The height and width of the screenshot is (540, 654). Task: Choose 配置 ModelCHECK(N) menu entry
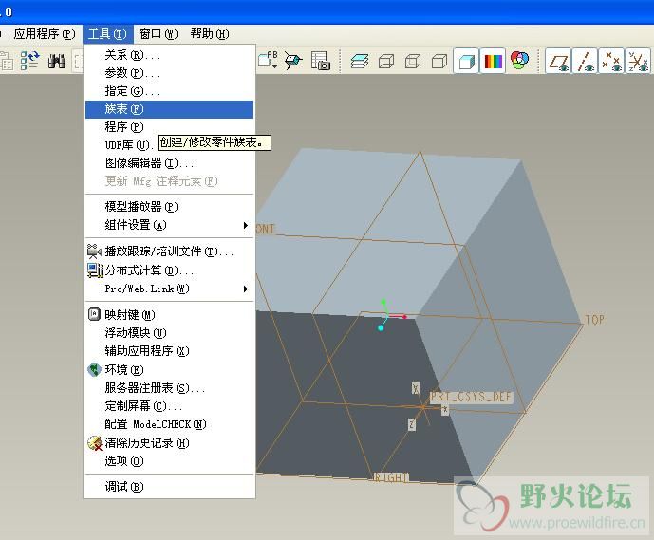(169, 424)
